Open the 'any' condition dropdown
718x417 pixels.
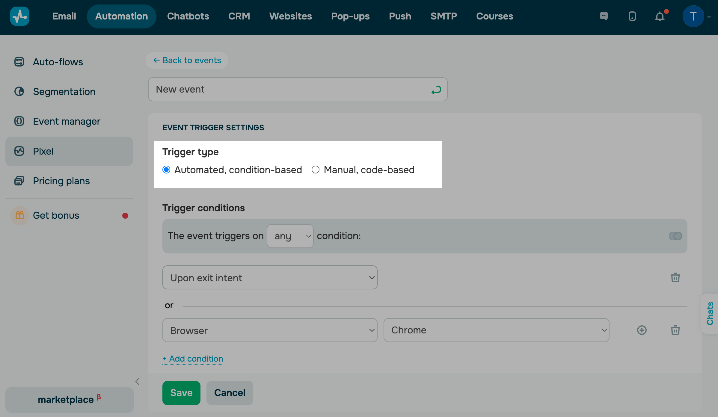tap(290, 236)
